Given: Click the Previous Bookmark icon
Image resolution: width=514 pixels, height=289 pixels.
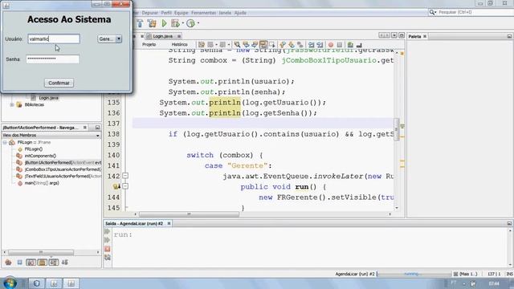Looking at the screenshot, I should pyautogui.click(x=283, y=45).
